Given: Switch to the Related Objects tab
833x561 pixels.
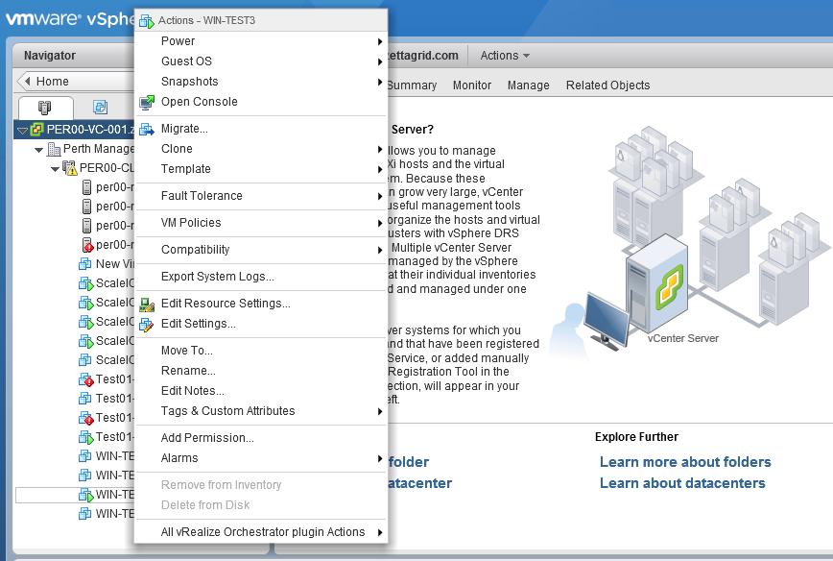Looking at the screenshot, I should (607, 85).
